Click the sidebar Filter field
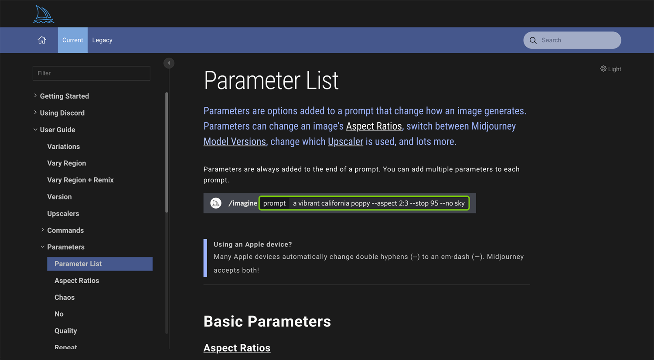Image resolution: width=654 pixels, height=360 pixels. point(92,73)
